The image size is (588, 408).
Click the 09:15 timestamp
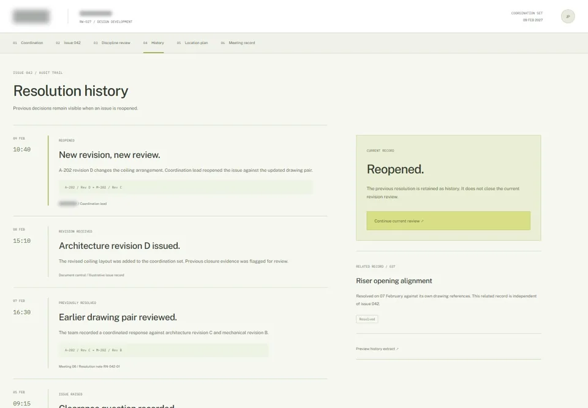(x=22, y=404)
